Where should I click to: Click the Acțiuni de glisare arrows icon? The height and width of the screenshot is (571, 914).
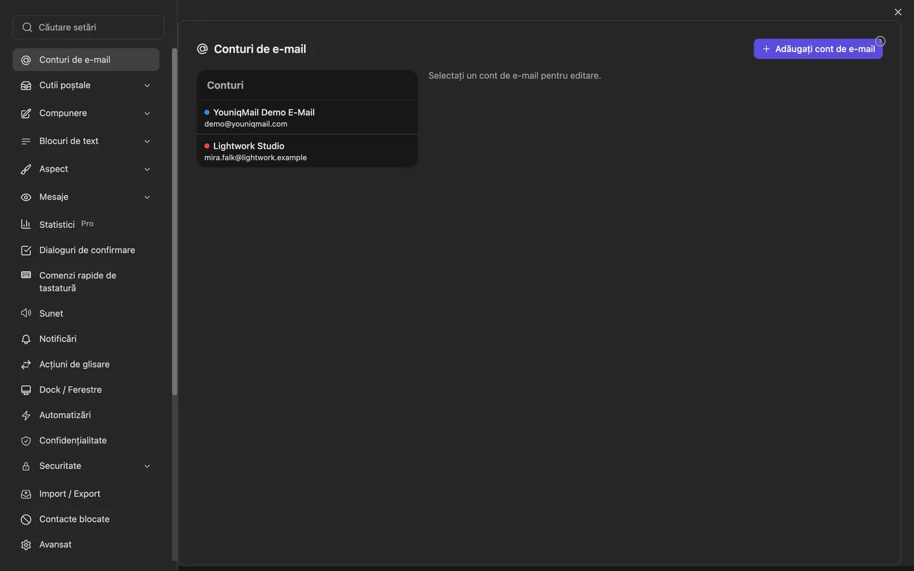(26, 364)
